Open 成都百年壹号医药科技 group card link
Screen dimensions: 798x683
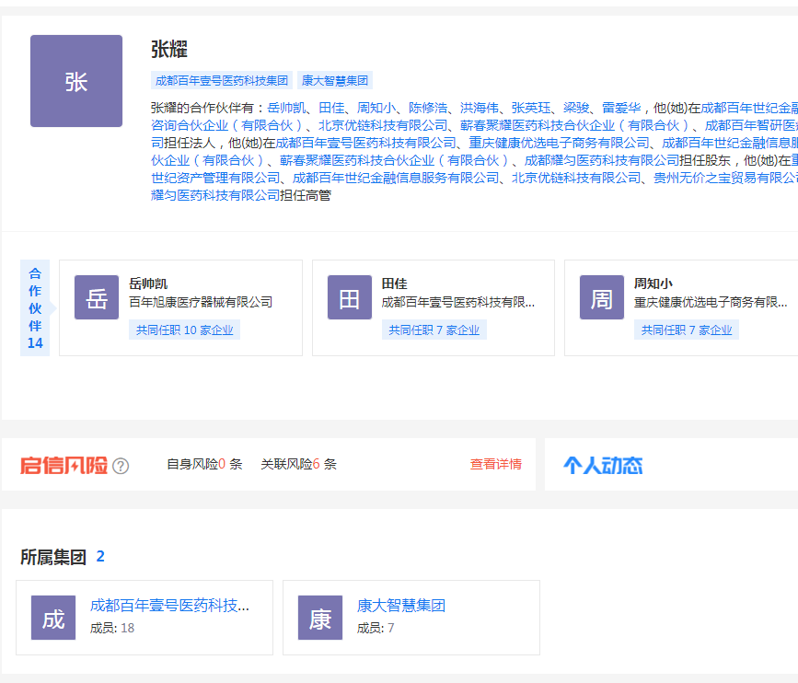169,606
